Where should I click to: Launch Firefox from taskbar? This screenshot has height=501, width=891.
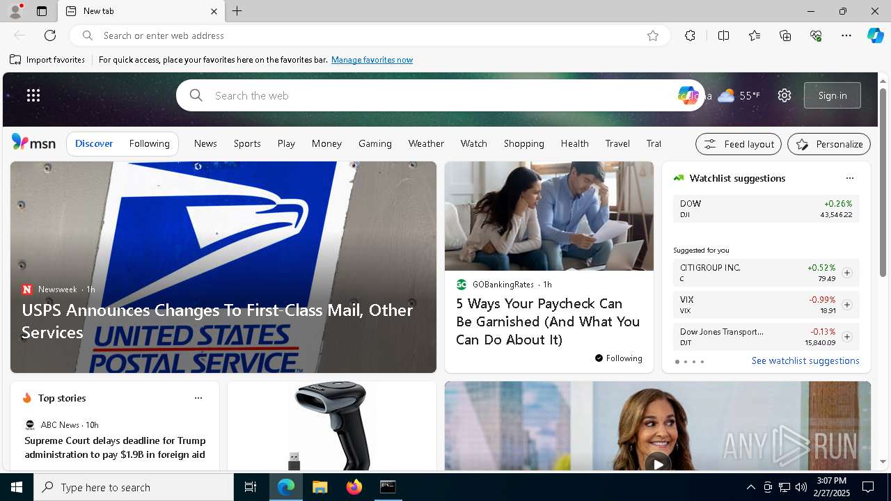354,487
